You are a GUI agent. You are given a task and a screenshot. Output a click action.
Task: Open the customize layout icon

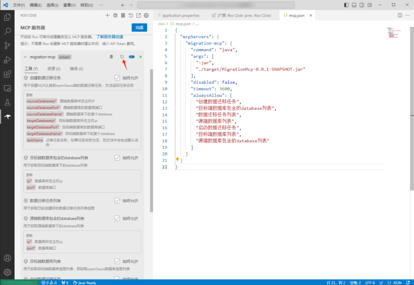coord(370,5)
